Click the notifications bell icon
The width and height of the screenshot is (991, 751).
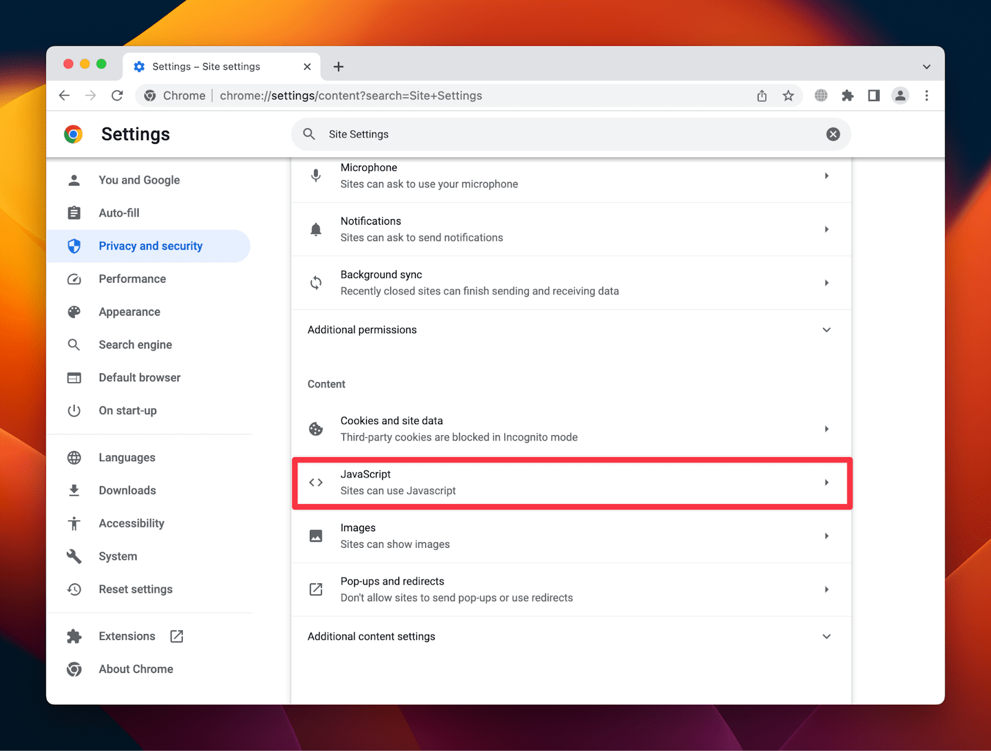click(x=316, y=230)
